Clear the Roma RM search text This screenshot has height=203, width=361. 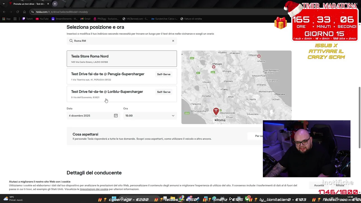pos(173,41)
